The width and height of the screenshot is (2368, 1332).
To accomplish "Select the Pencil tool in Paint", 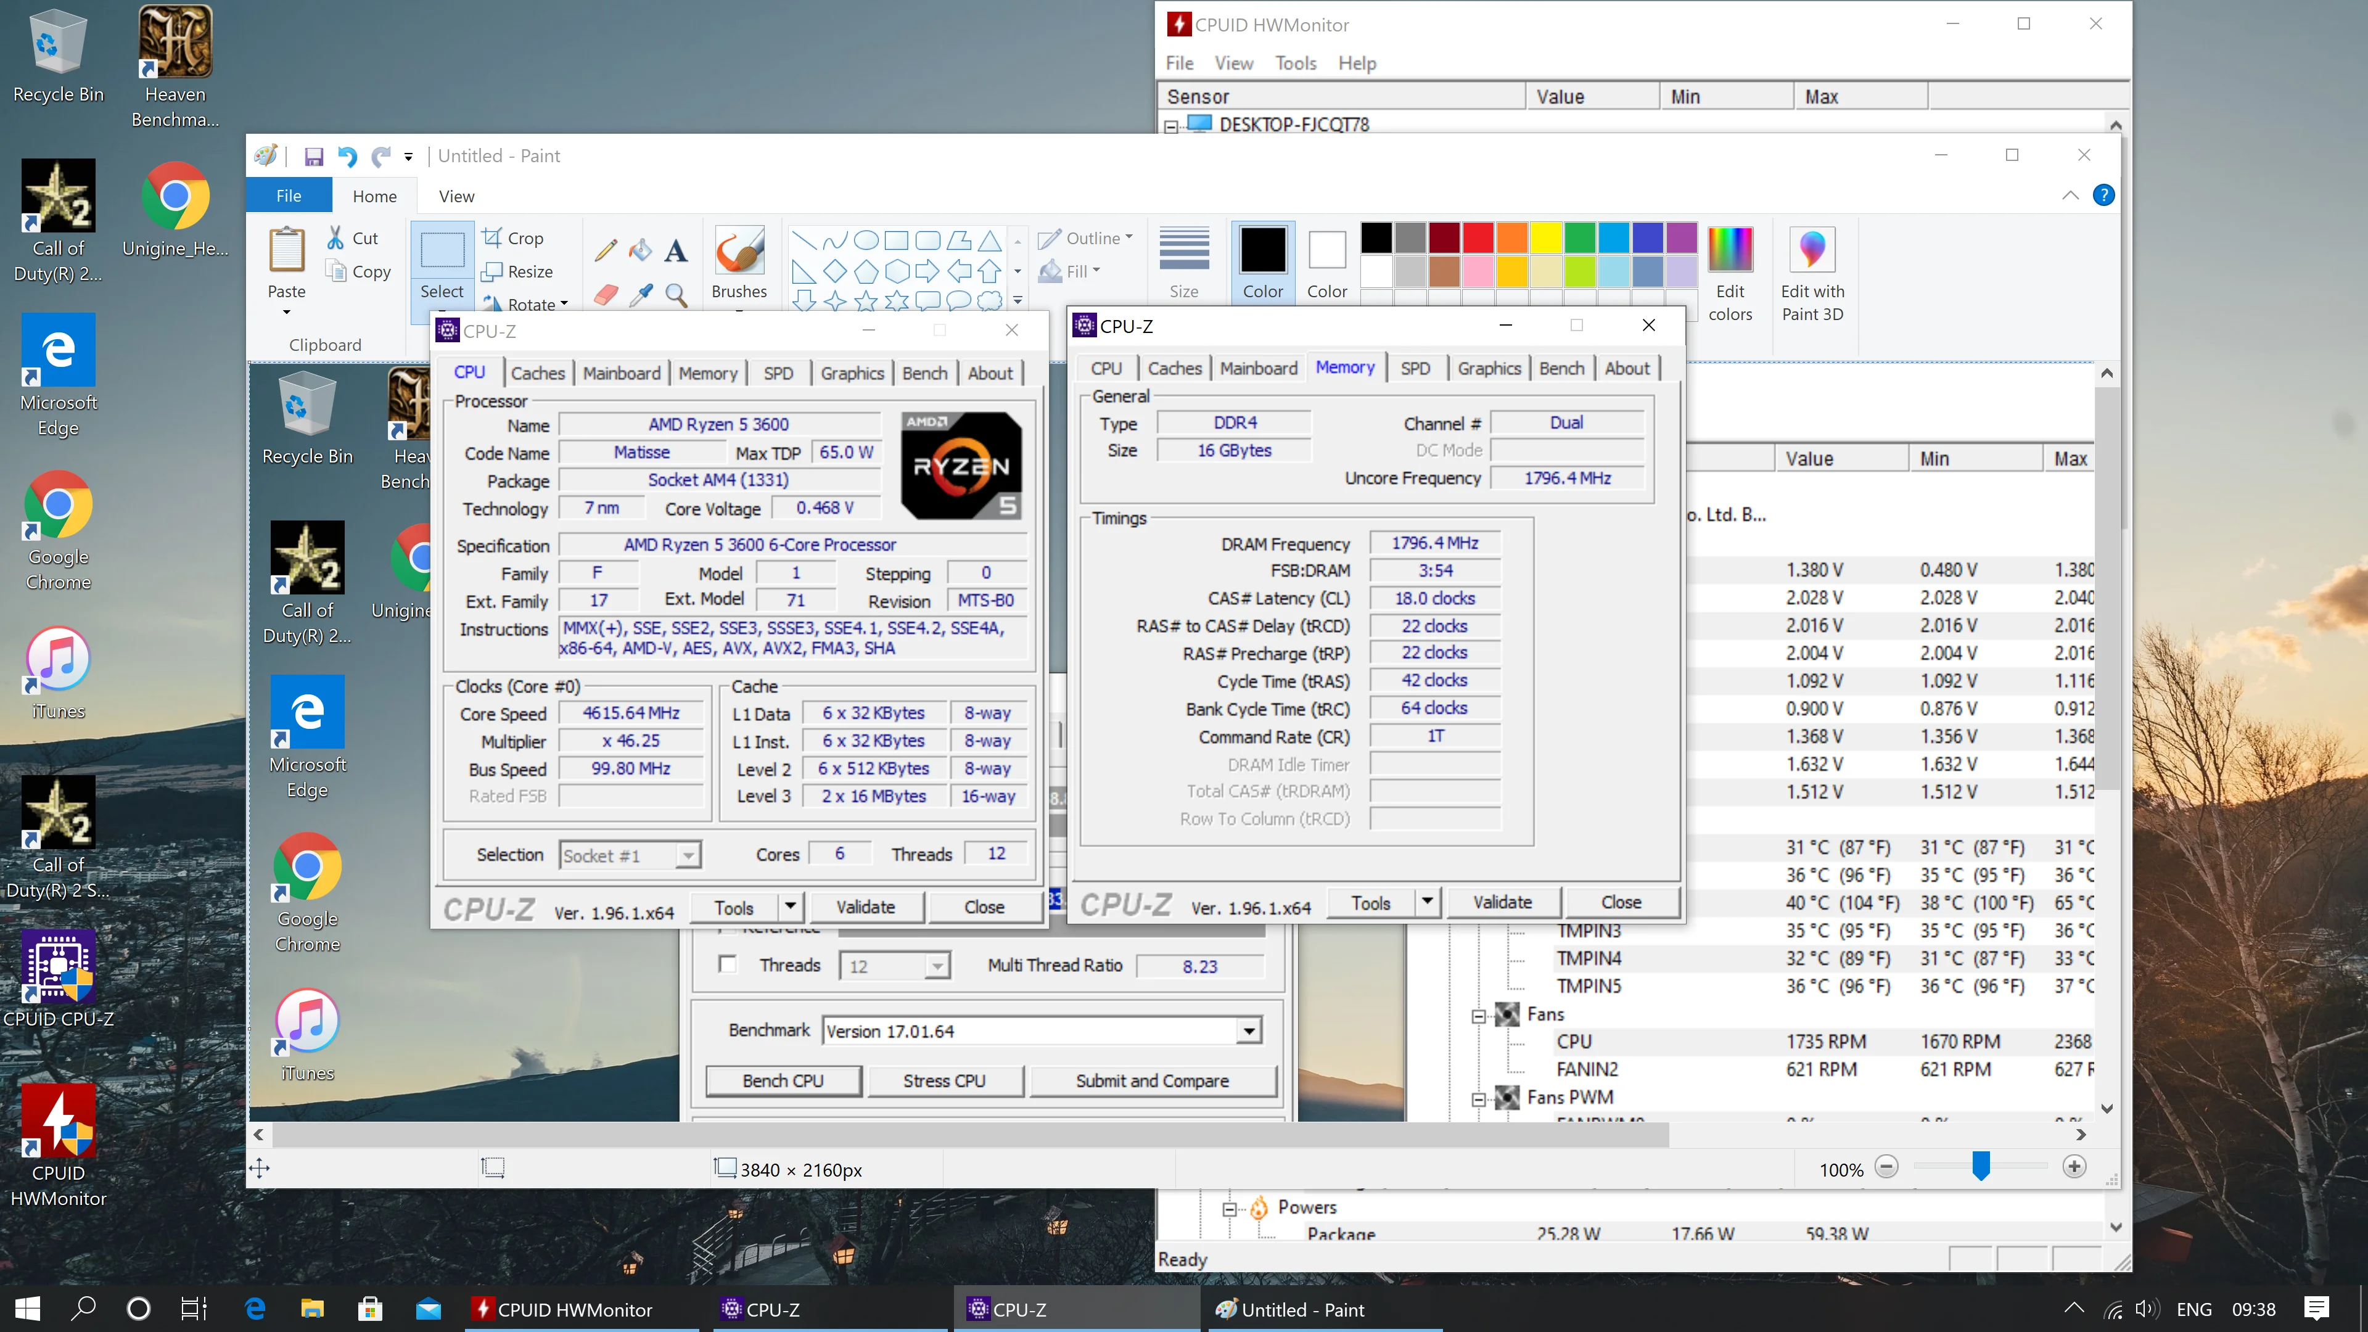I will pyautogui.click(x=606, y=250).
